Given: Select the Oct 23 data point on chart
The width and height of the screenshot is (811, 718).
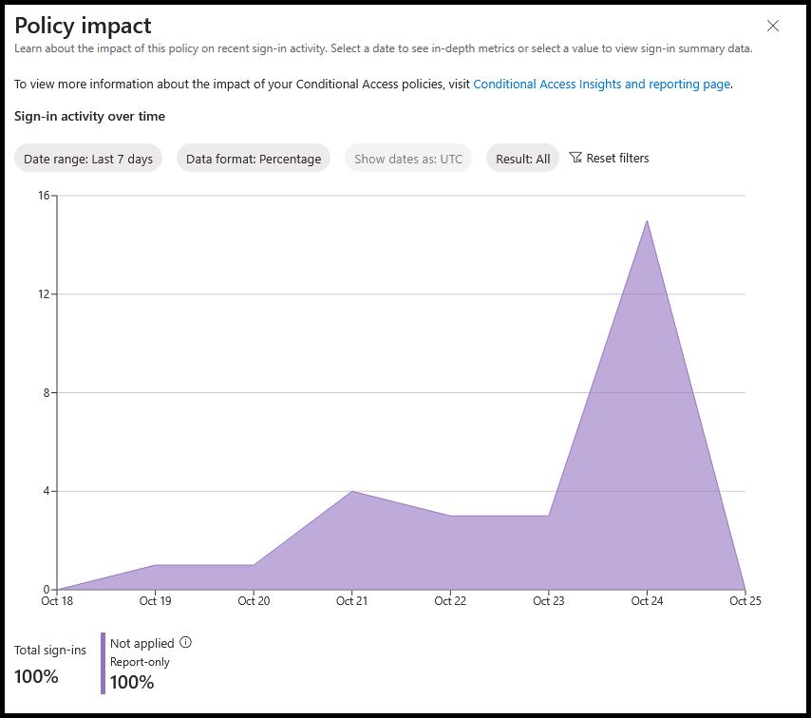Looking at the screenshot, I should tap(549, 516).
